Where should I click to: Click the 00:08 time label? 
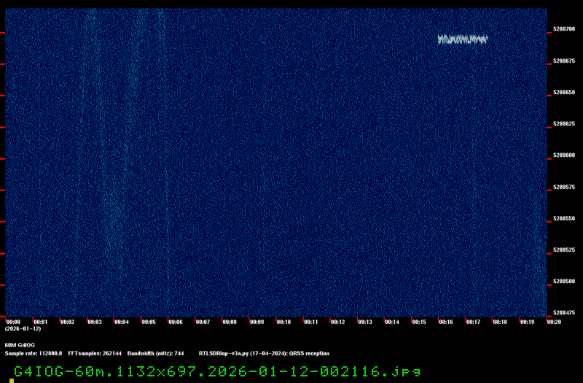[x=230, y=322]
